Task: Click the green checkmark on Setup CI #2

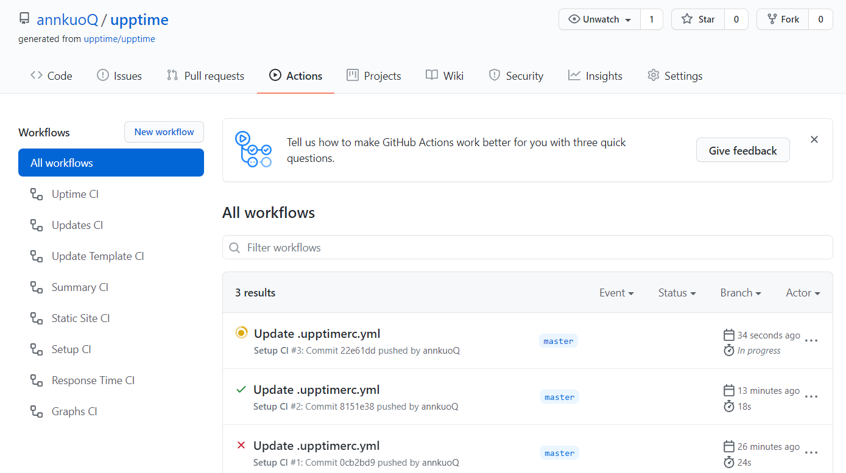Action: tap(241, 388)
